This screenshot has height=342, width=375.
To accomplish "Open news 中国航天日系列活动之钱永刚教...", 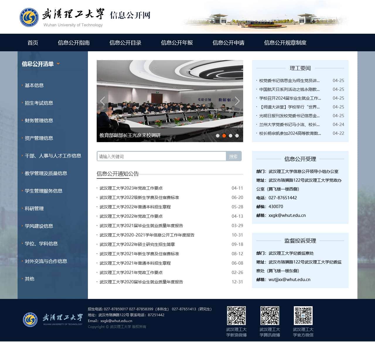I will click(x=289, y=89).
